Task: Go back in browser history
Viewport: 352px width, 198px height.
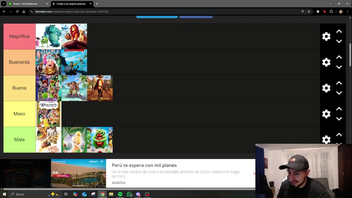Action: click(4, 12)
